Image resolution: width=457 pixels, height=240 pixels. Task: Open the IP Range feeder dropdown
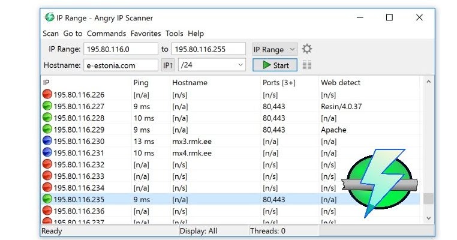tap(275, 49)
